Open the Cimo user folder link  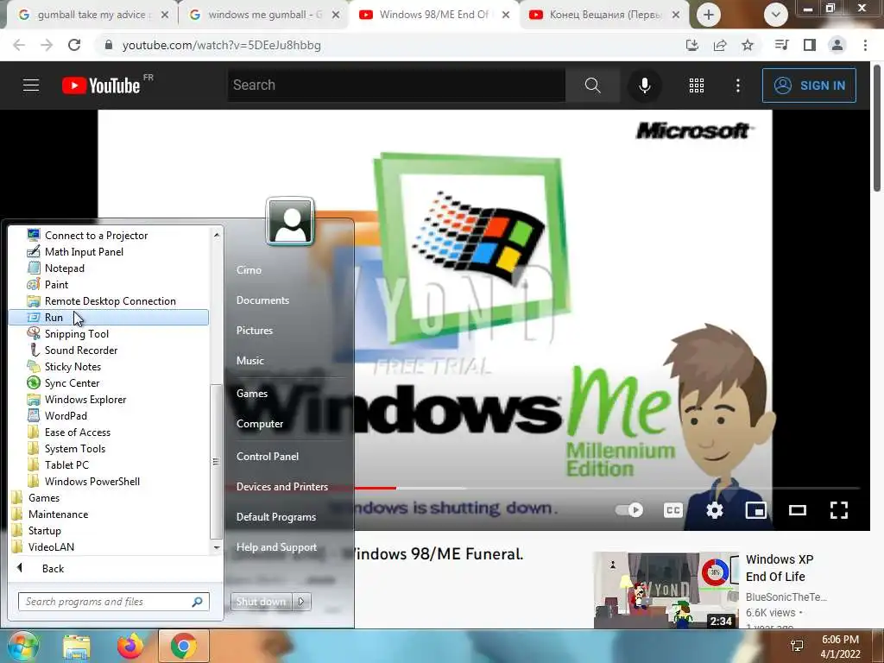click(x=249, y=270)
